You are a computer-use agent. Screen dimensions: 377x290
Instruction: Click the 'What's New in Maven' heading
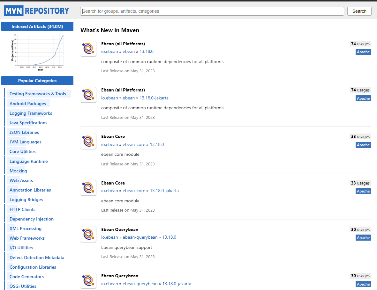(110, 30)
